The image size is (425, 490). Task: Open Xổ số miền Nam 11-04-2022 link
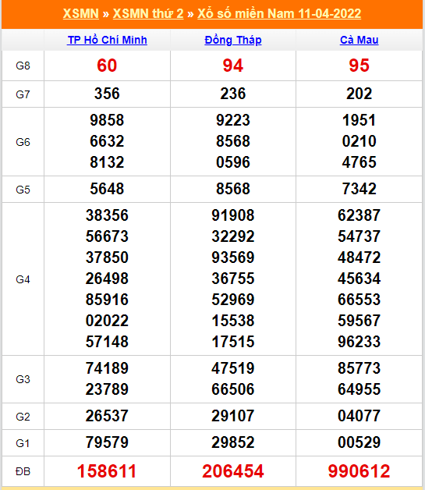(x=279, y=14)
